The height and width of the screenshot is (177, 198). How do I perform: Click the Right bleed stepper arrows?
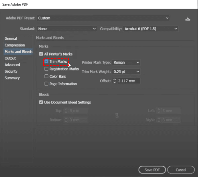[159, 120]
